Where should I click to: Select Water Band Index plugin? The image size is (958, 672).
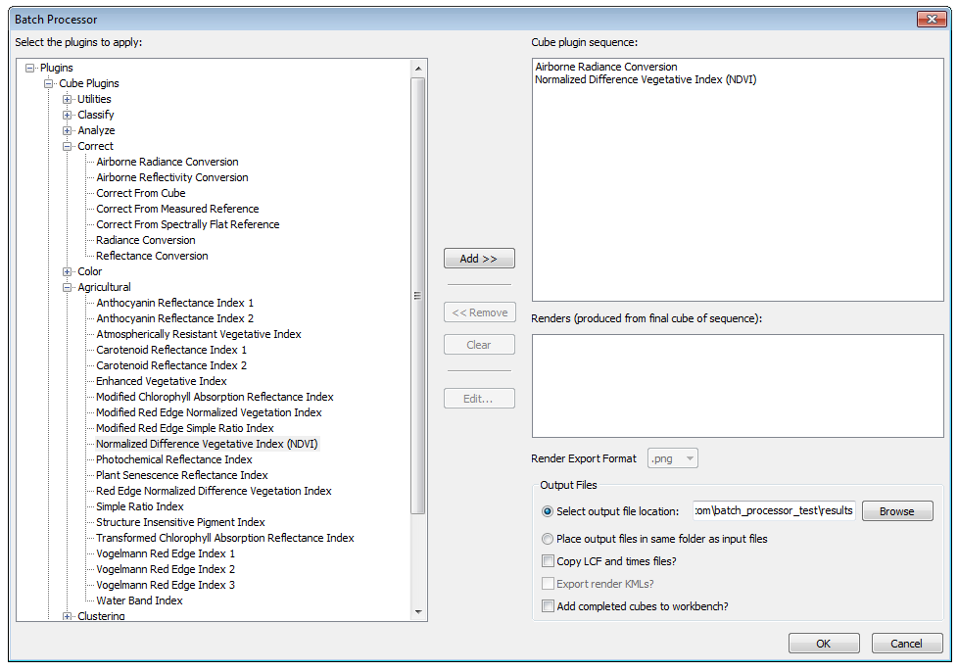139,600
